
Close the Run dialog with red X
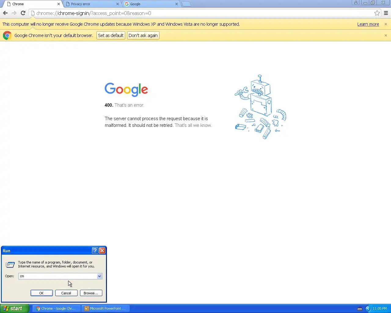click(x=102, y=251)
